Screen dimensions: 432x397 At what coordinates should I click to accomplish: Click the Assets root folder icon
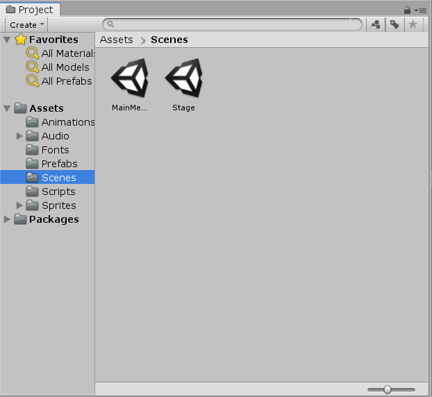tap(20, 108)
